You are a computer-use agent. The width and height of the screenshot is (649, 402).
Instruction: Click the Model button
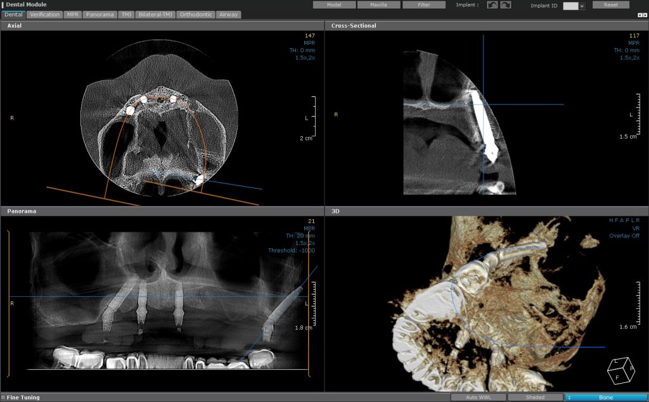coord(334,4)
